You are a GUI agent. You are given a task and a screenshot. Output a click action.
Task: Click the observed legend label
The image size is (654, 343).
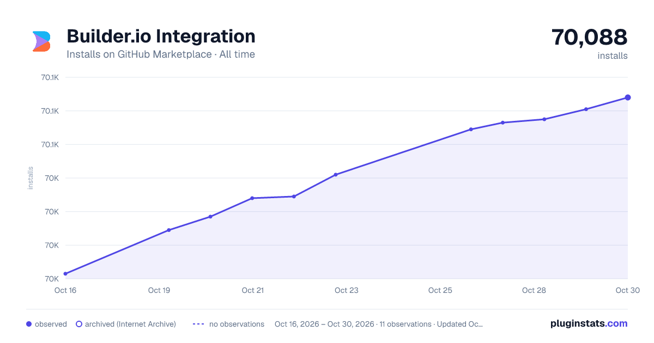[51, 324]
